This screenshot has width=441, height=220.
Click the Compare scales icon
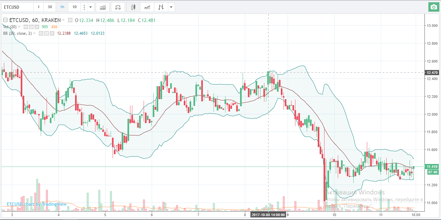[x=117, y=7]
